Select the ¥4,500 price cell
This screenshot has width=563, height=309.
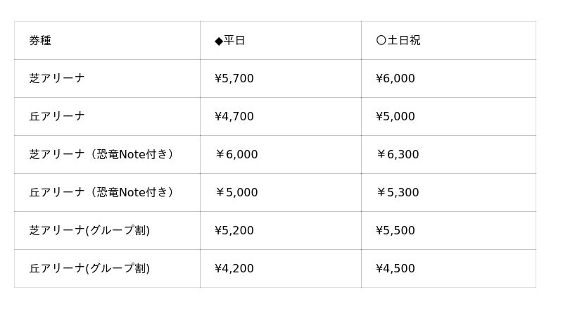pyautogui.click(x=396, y=269)
